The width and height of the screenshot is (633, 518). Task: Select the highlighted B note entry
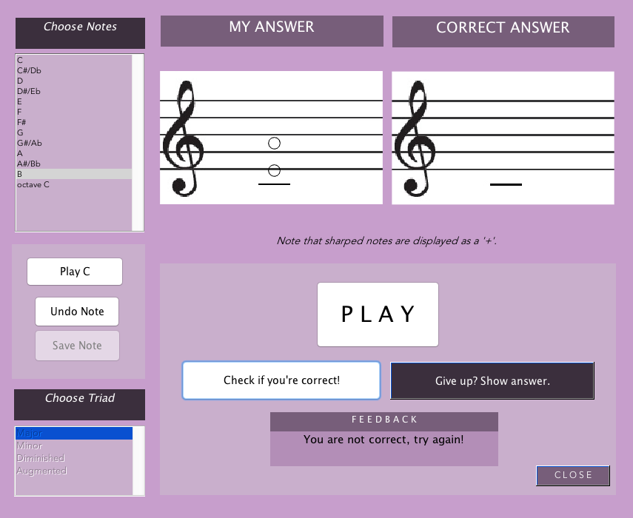click(x=74, y=174)
